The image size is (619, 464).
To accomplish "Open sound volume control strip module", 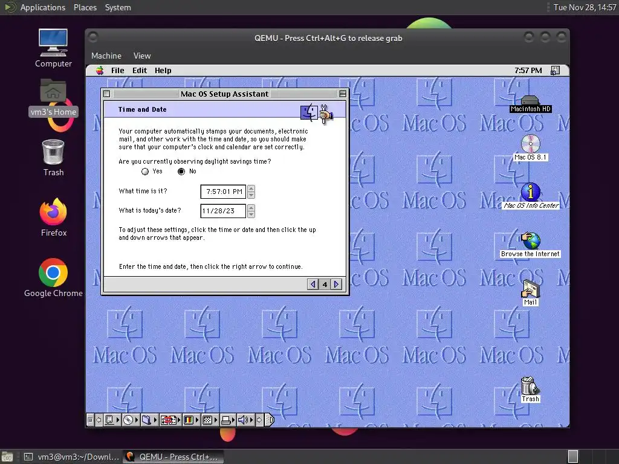I will coord(245,420).
